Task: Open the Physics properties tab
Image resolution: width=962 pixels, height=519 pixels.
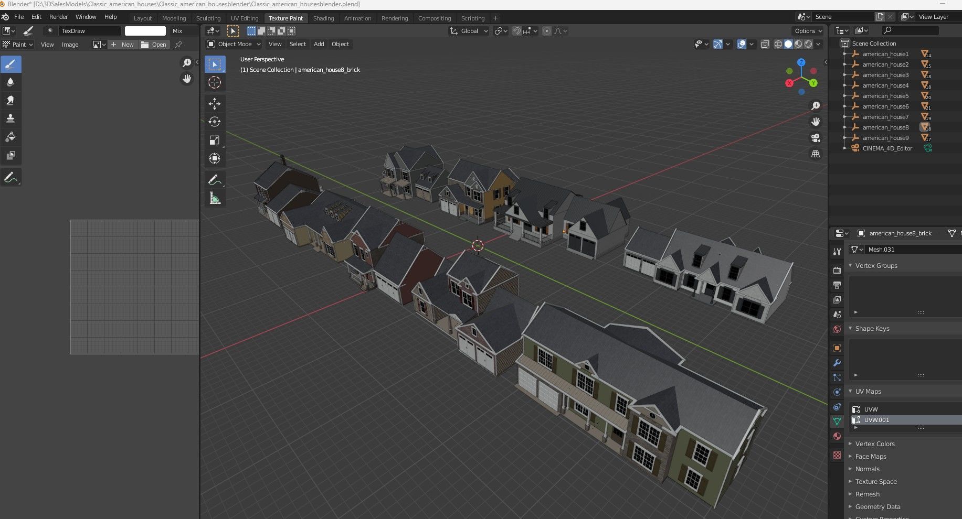Action: click(x=837, y=392)
